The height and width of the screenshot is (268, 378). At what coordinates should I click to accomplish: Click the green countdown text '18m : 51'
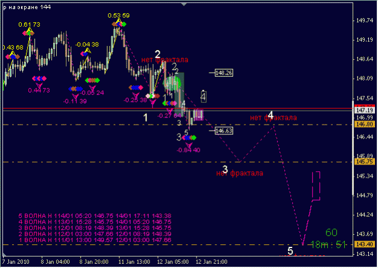tap(328, 245)
